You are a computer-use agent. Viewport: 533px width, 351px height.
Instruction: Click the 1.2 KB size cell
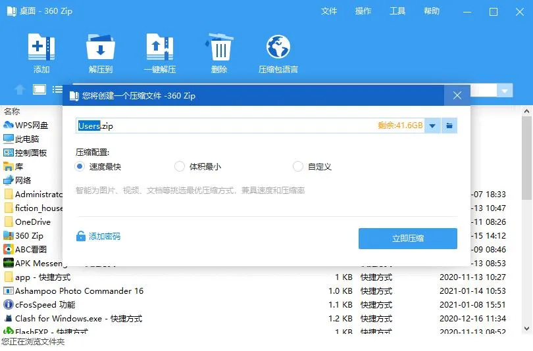pyautogui.click(x=340, y=318)
